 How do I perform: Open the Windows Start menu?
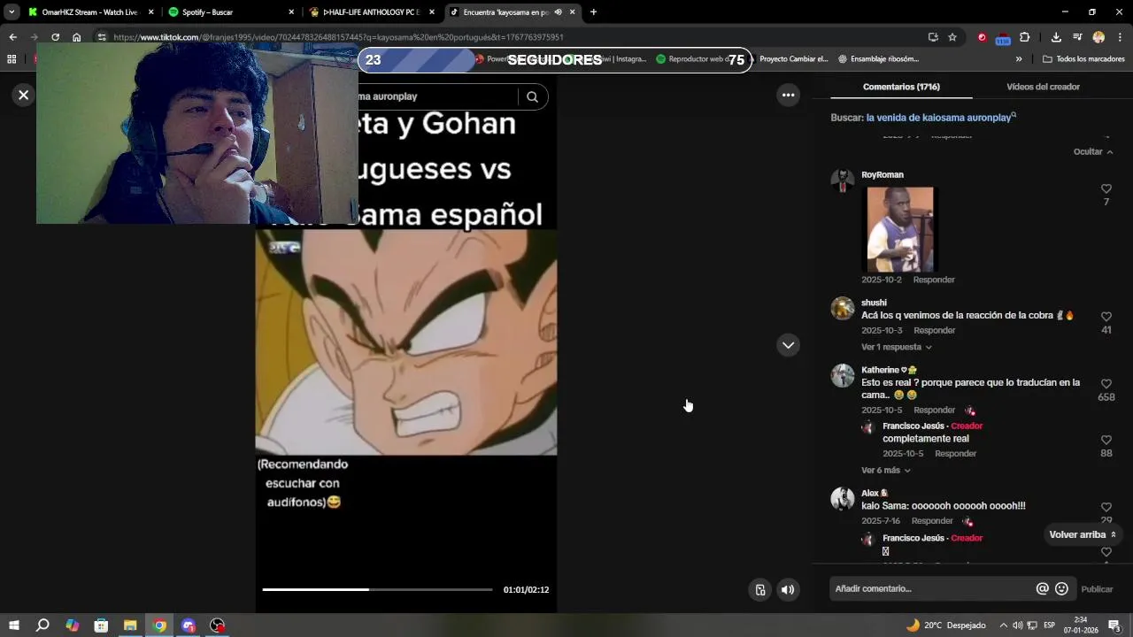13,625
